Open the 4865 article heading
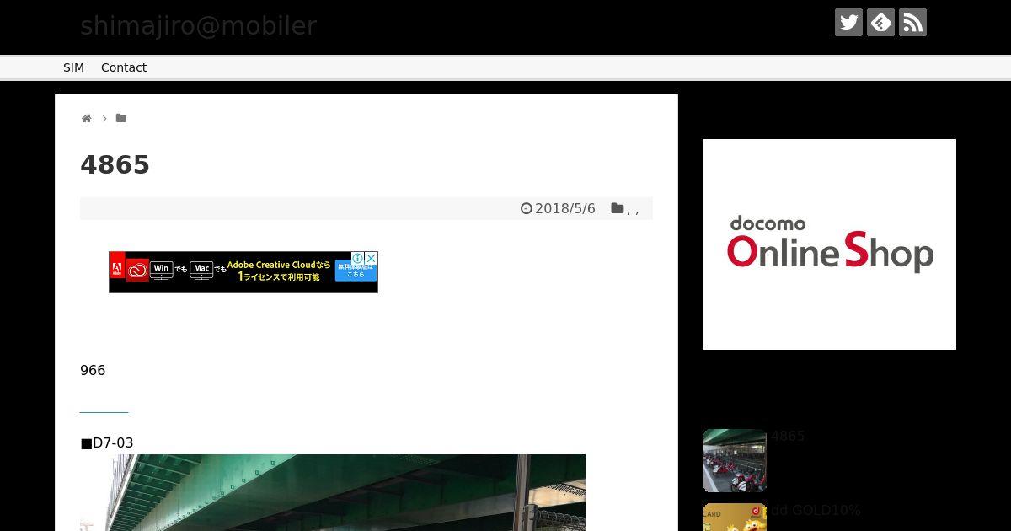Image resolution: width=1011 pixels, height=531 pixels. click(115, 165)
